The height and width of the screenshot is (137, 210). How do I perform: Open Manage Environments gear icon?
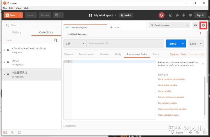coord(203,25)
